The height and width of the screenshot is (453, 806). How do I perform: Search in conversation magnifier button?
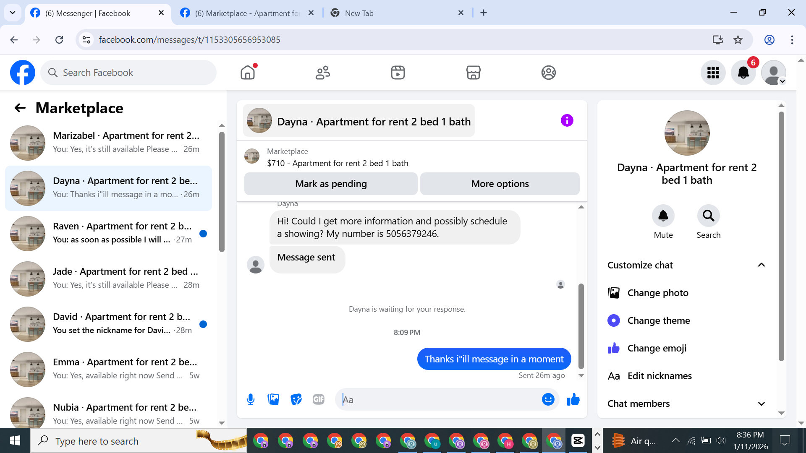click(709, 216)
